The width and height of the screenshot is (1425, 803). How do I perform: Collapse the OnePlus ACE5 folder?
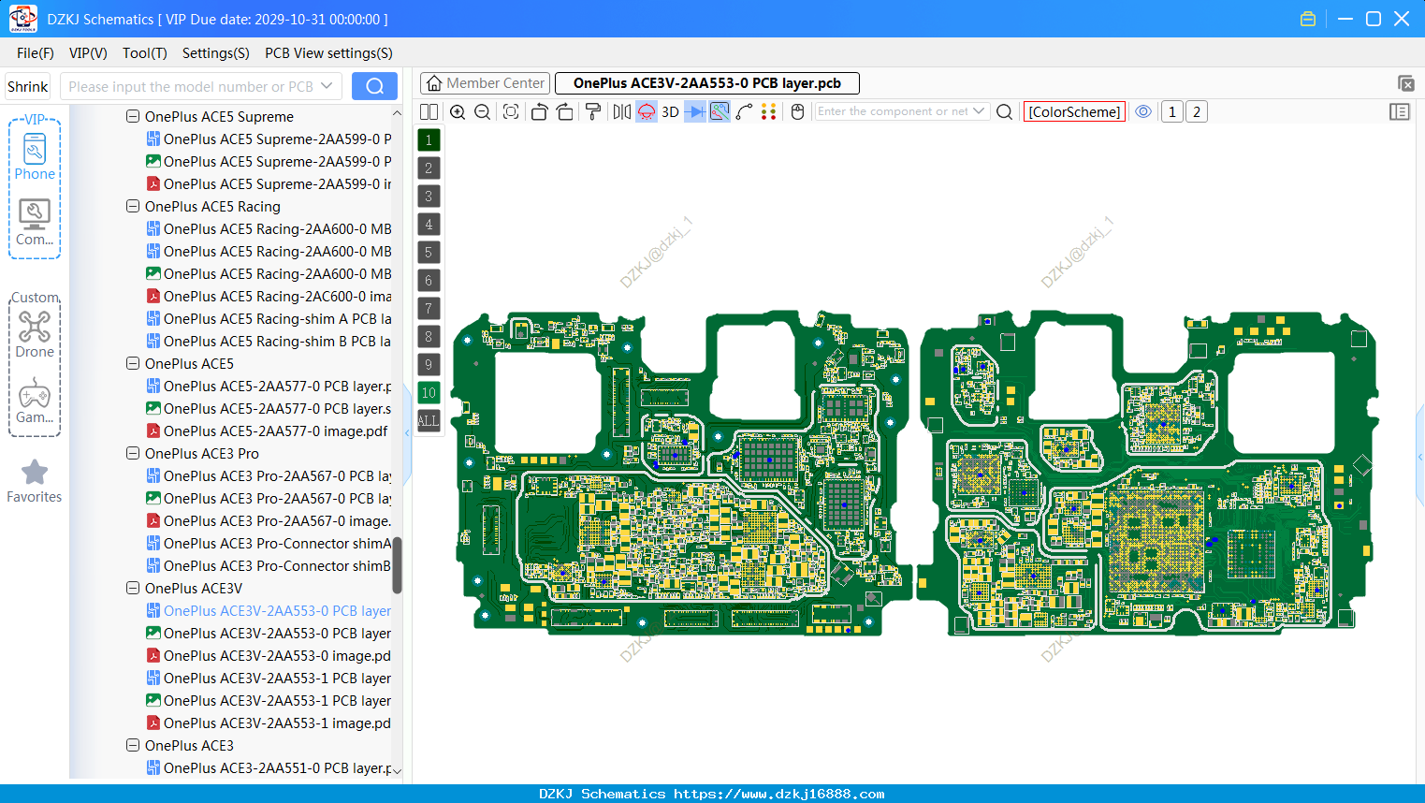point(133,363)
